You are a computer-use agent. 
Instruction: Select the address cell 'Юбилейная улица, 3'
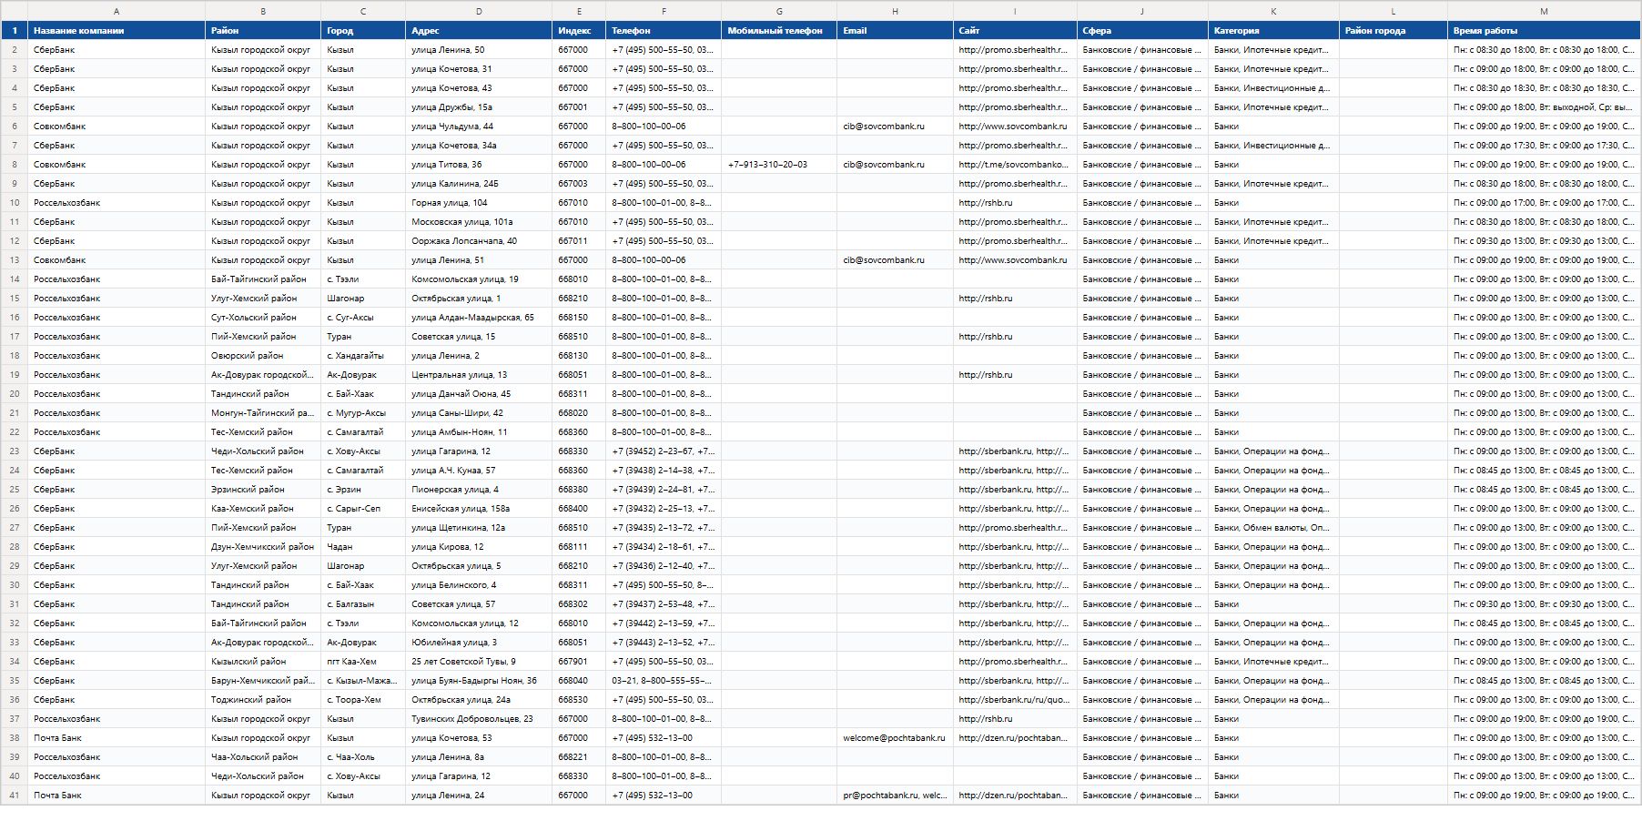click(479, 643)
